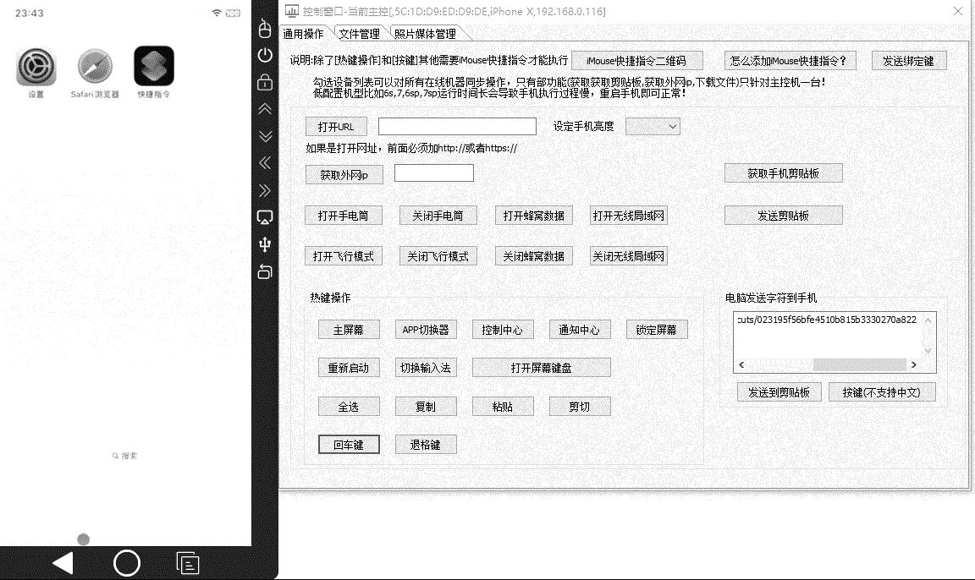Click the 发送剪贴板 button

(784, 216)
